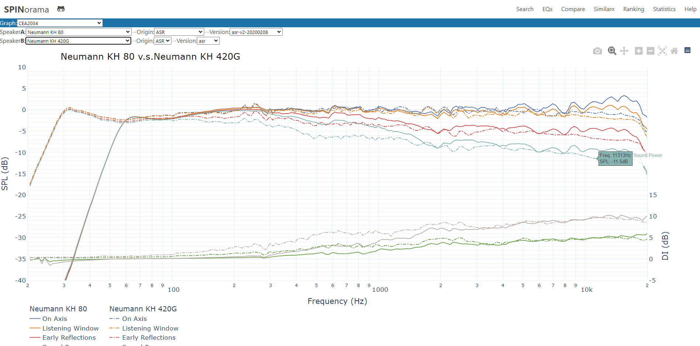Click the SPL (dB) axis label
This screenshot has height=346, width=700.
[x=5, y=174]
